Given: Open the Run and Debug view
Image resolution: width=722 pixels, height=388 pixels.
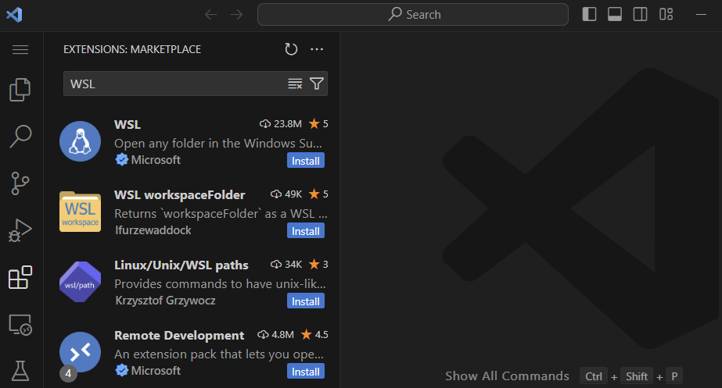Looking at the screenshot, I should tap(20, 230).
